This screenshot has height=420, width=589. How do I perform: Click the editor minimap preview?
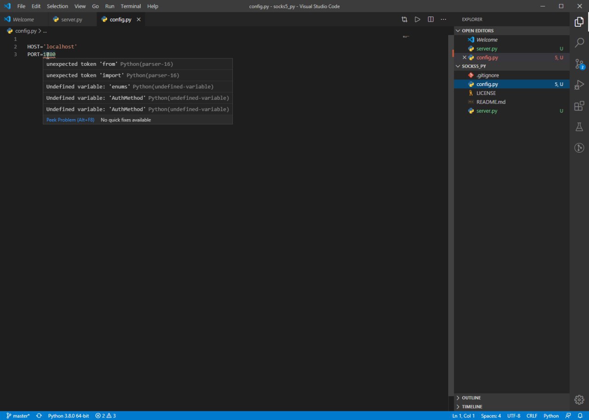pos(406,36)
